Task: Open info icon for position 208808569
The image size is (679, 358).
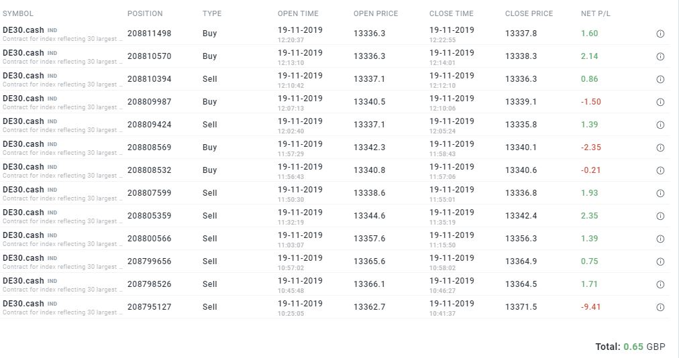Action: point(660,147)
